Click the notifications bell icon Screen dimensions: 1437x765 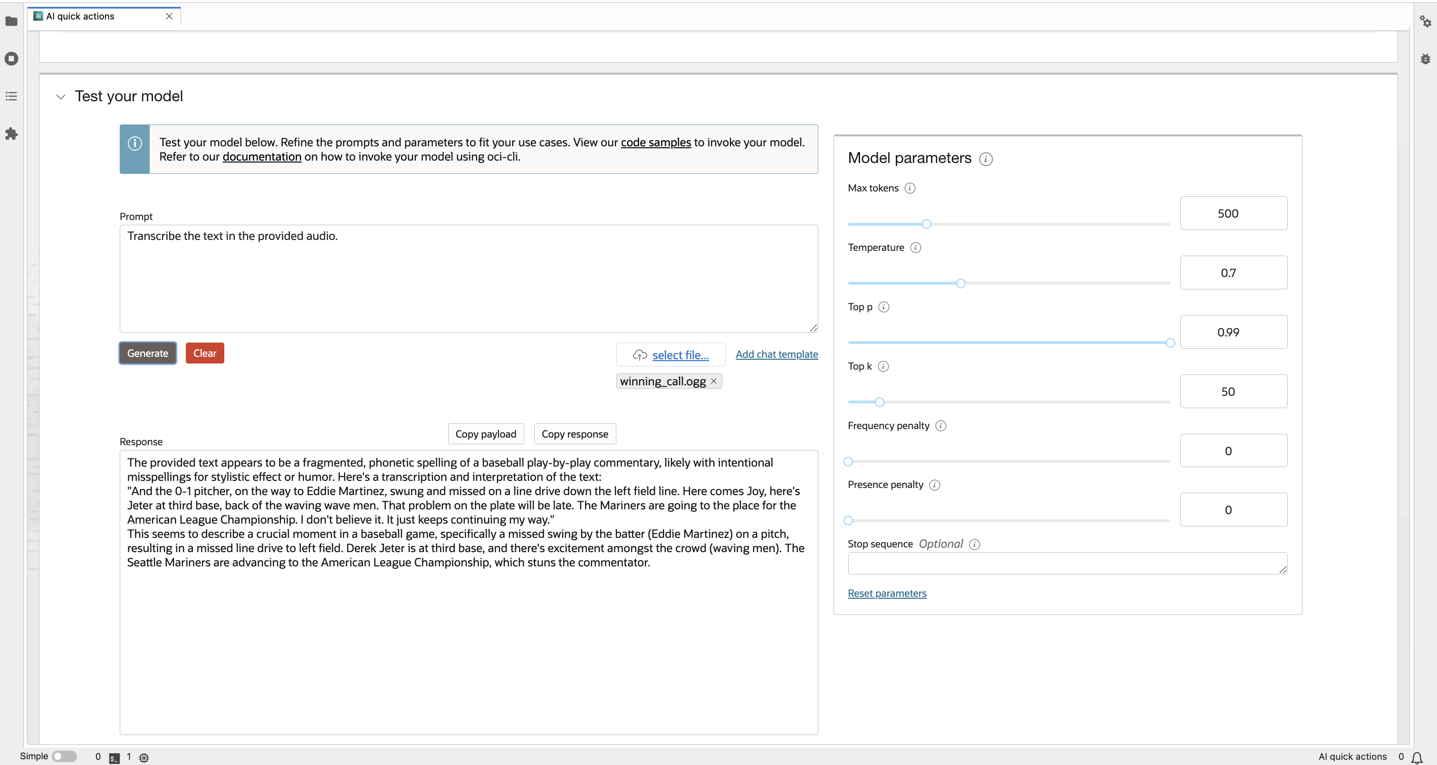coord(1417,757)
